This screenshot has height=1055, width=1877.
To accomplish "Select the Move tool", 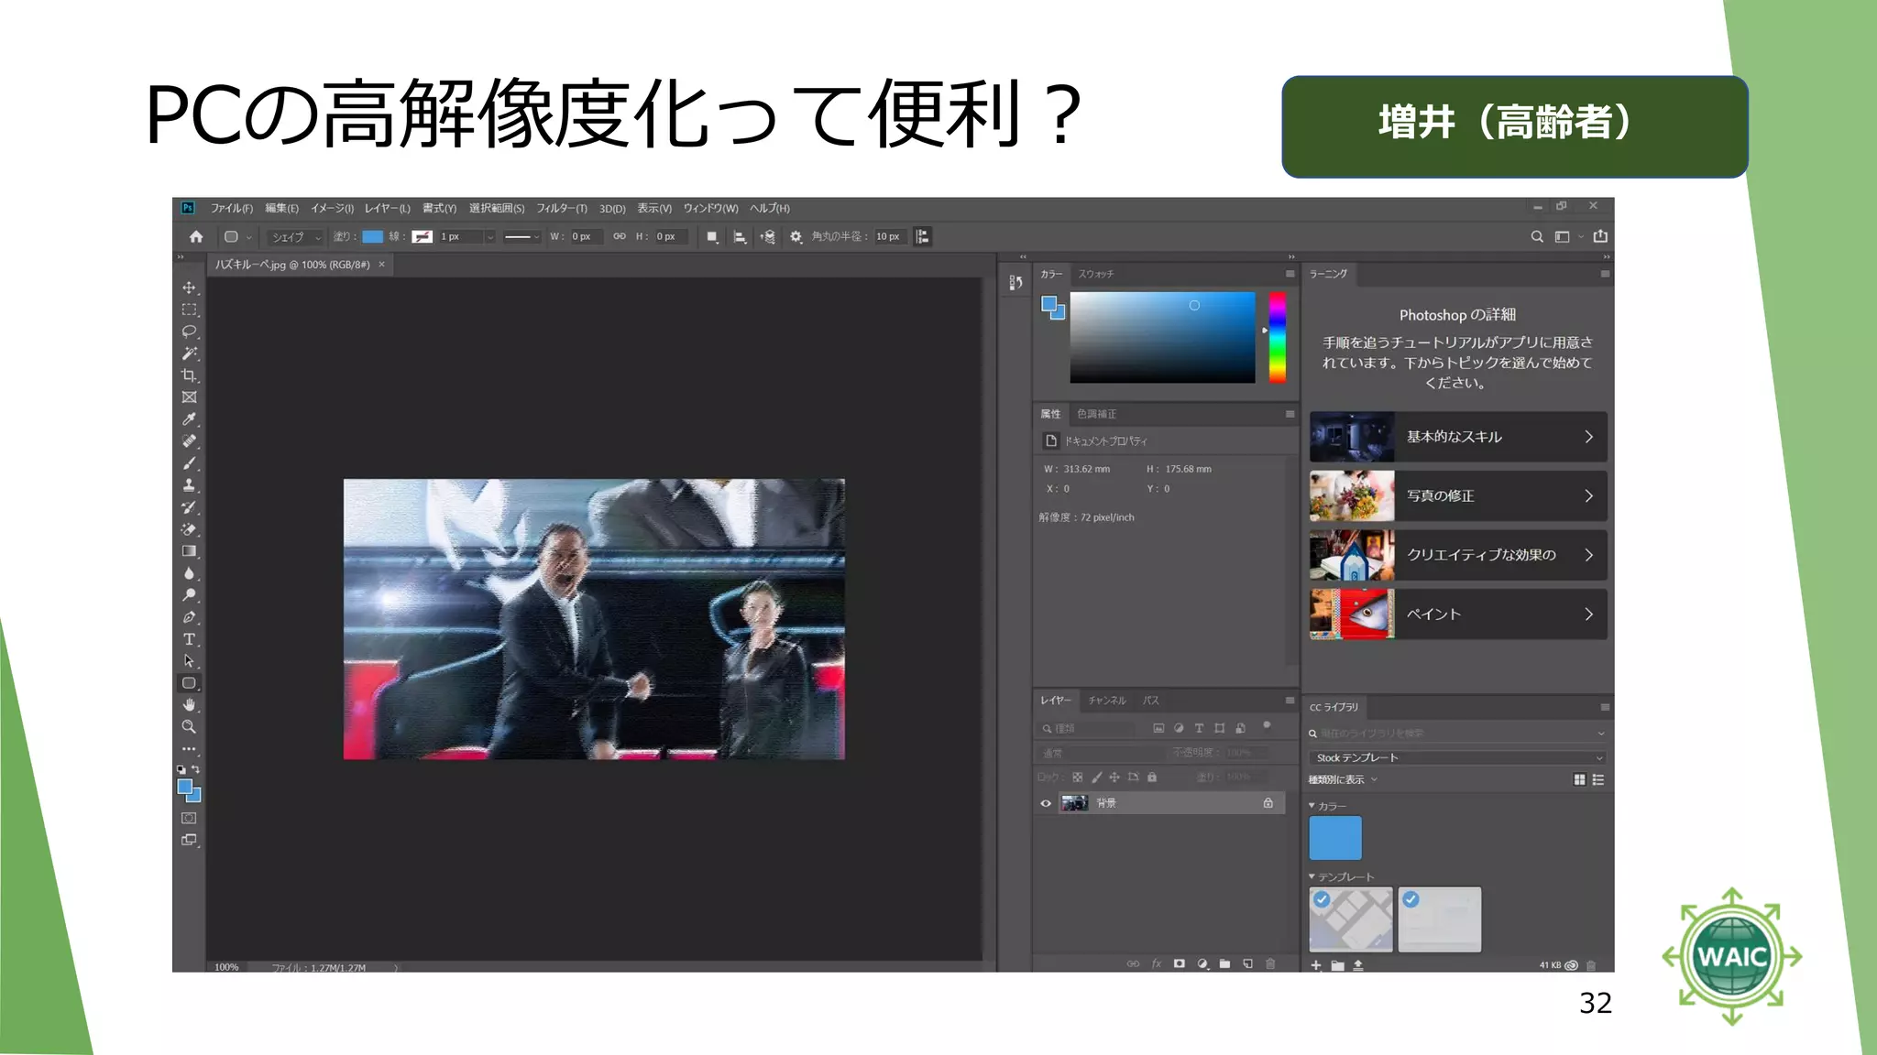I will [x=189, y=288].
